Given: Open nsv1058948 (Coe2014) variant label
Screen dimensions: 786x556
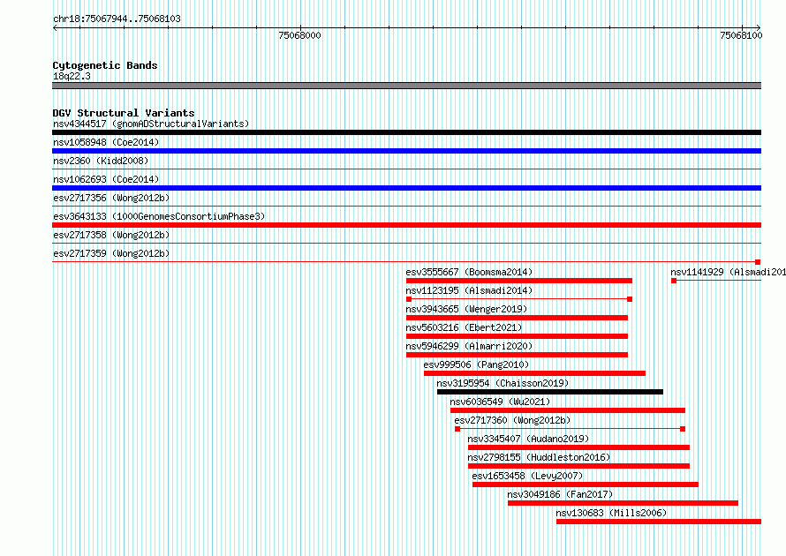Looking at the screenshot, I should 106,142.
